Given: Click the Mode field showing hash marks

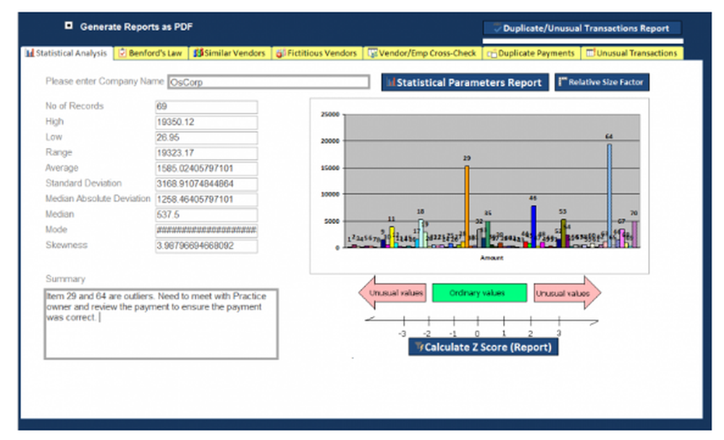Looking at the screenshot, I should tap(206, 230).
